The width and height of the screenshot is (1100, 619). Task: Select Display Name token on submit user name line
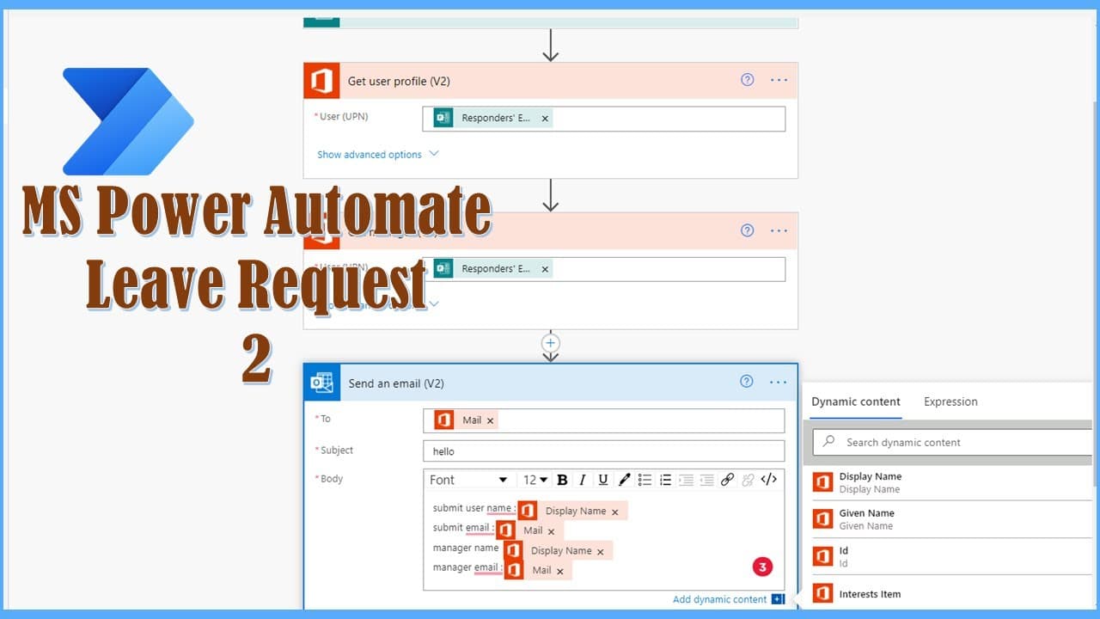572,511
